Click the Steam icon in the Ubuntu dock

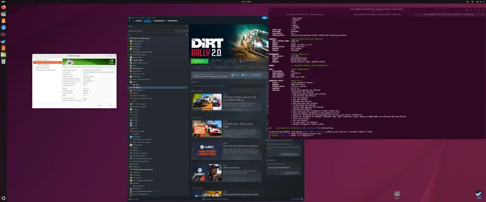[x=3, y=41]
